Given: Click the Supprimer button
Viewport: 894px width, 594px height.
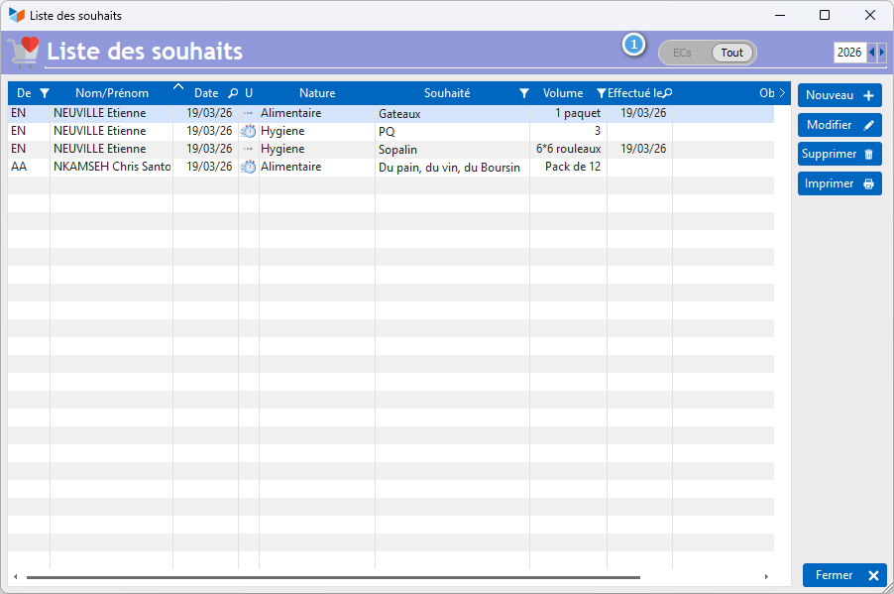Looking at the screenshot, I should [839, 155].
